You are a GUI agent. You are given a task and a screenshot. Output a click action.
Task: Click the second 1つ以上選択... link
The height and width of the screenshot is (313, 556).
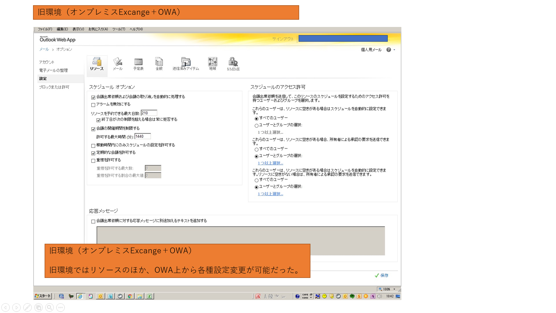(x=270, y=163)
